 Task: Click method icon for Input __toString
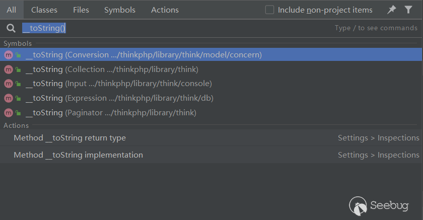click(8, 84)
